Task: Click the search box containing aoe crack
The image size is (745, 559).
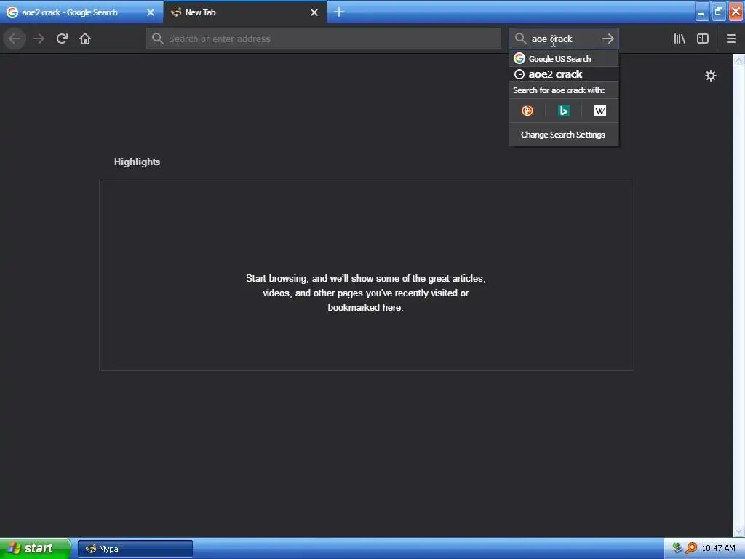Action: [x=564, y=39]
